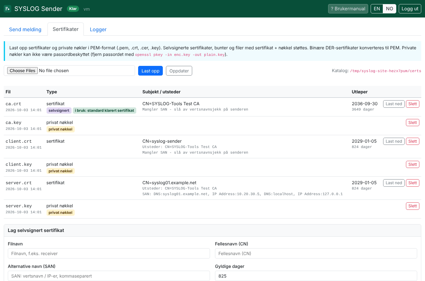Focus the Alternative navn (SAN) field
Viewport: 425px width, 281px height.
tap(109, 276)
